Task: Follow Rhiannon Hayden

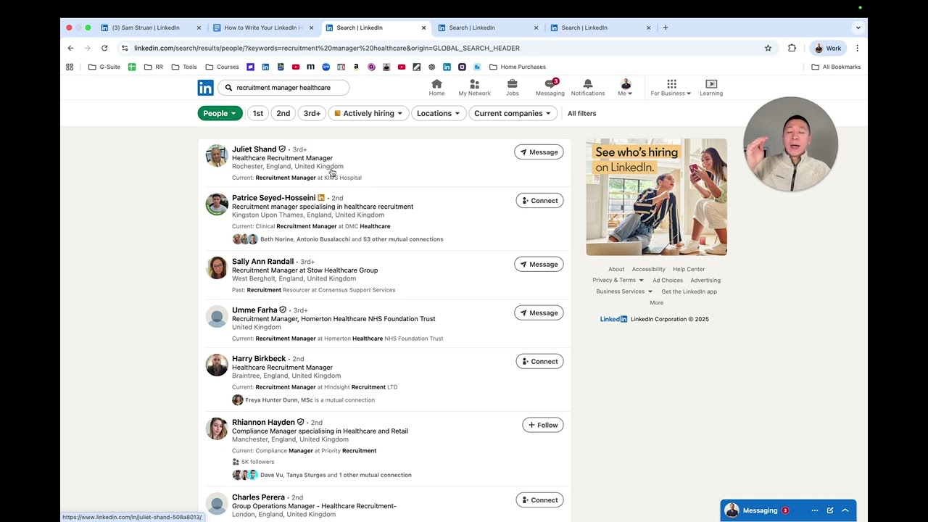Action: 543,425
